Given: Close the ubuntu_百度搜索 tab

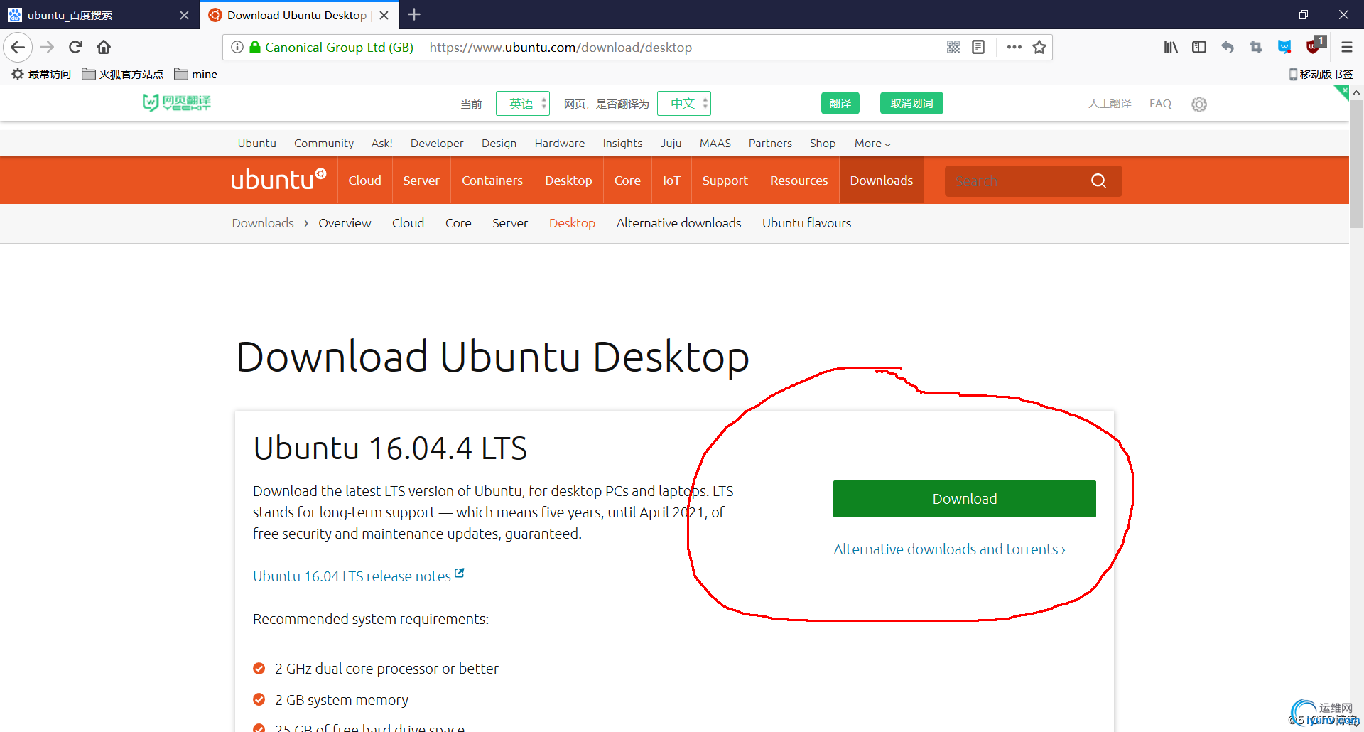Looking at the screenshot, I should coord(184,15).
